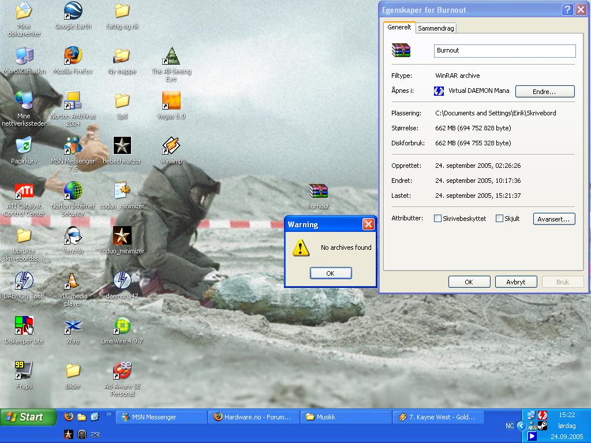Launch the MSN Messenger 7.5 desktop shortcut
Screen dimensions: 591x443
73,153
